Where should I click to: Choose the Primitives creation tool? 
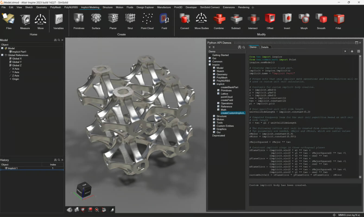point(79,21)
